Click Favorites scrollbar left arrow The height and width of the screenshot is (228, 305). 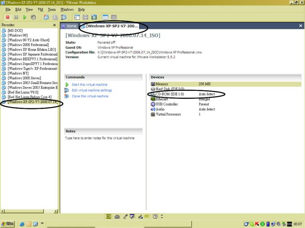[x=2, y=211]
